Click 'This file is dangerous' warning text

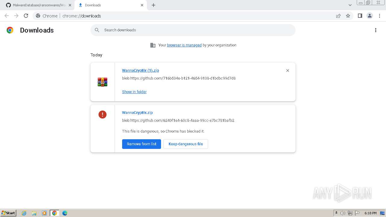tap(163, 131)
